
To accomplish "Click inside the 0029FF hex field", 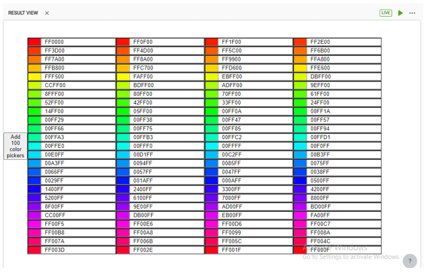I will pos(79,181).
